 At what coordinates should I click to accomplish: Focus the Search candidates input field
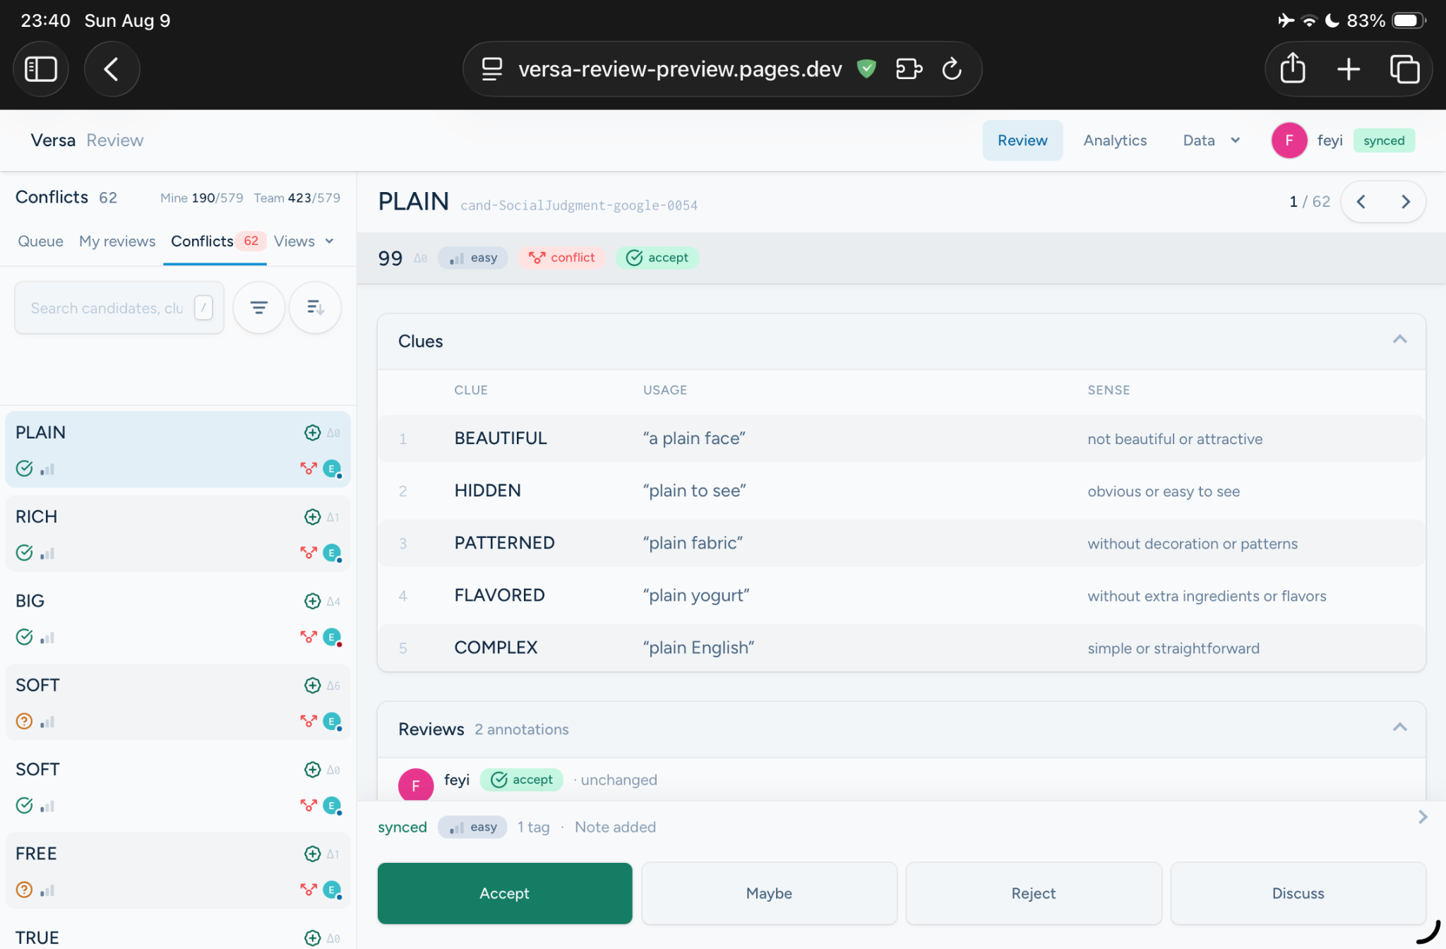coord(119,308)
